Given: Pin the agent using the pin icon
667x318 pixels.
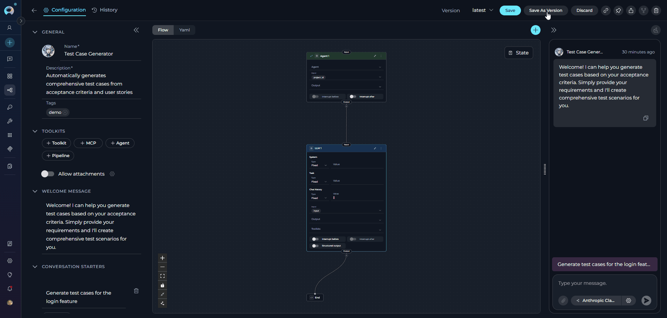Looking at the screenshot, I should coord(618,10).
